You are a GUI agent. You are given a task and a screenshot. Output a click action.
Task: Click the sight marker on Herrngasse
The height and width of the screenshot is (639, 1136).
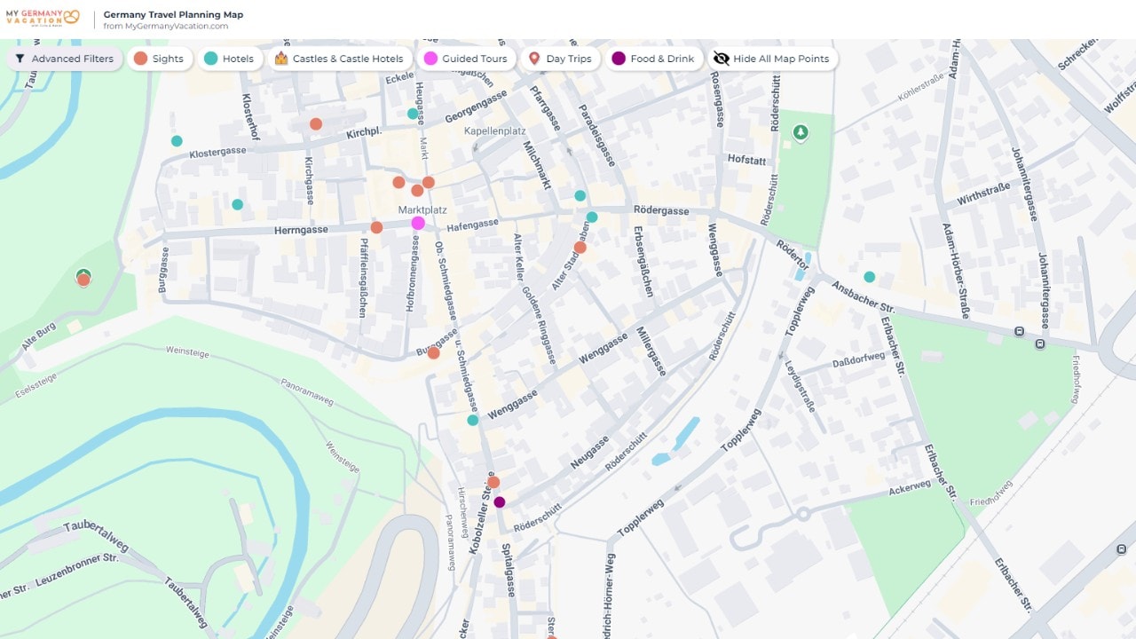pos(376,228)
